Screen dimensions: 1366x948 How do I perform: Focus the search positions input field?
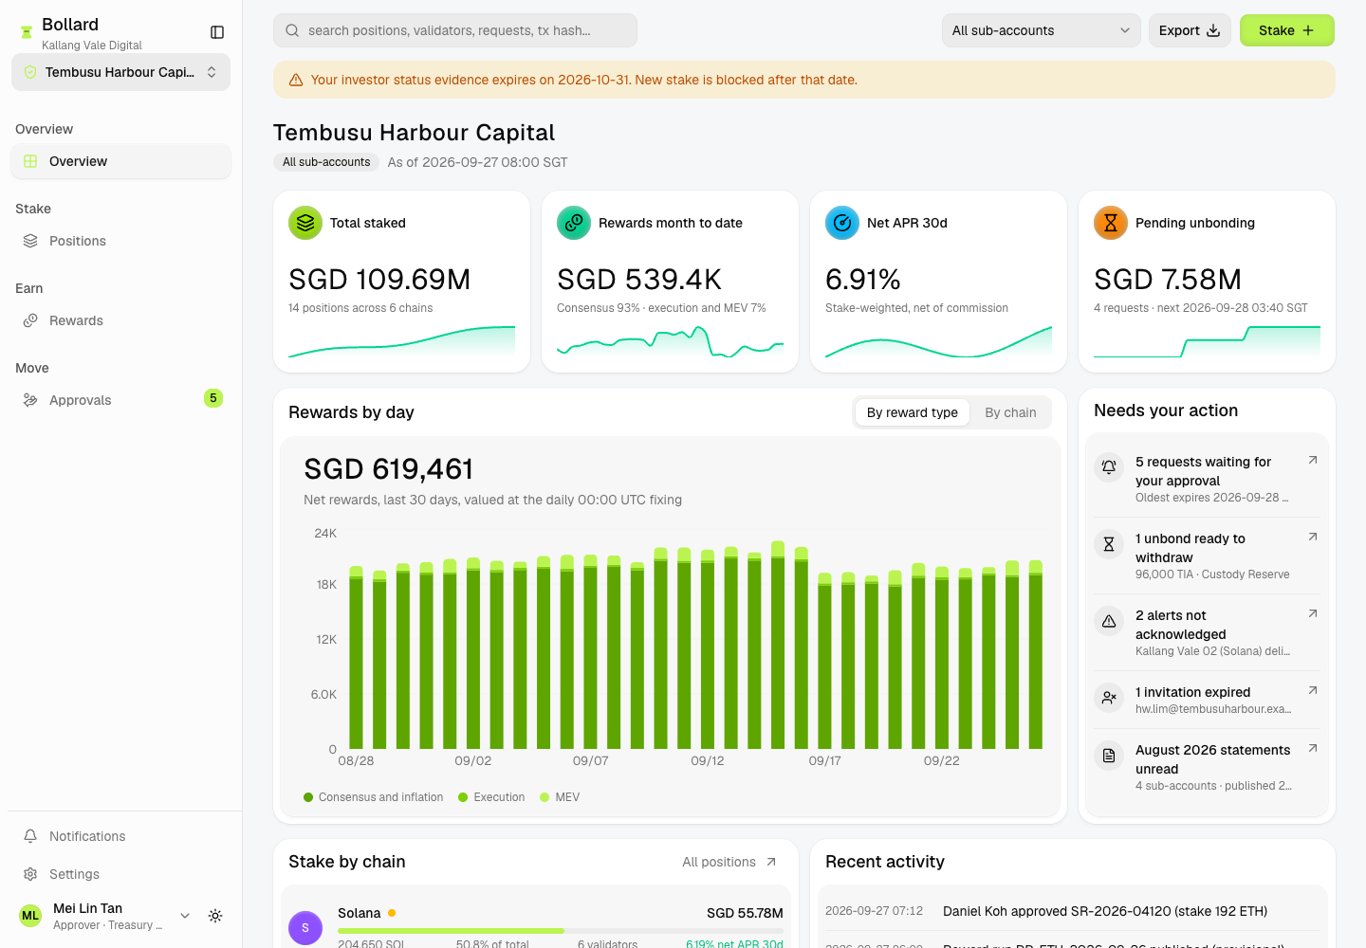(455, 30)
